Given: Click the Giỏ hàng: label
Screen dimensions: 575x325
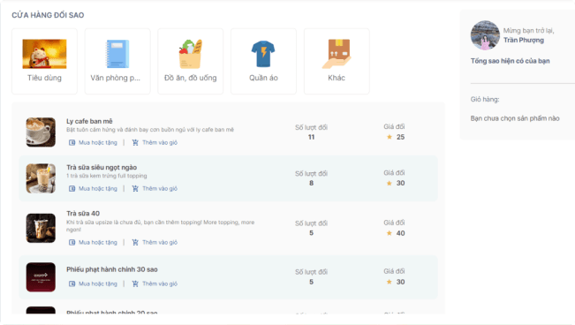Looking at the screenshot, I should 485,100.
